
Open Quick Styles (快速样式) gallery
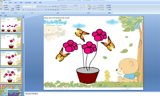point(94,7)
